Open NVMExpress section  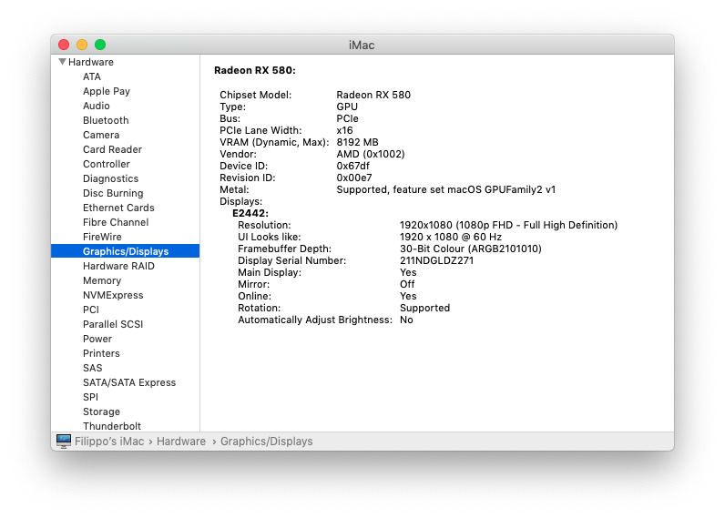pos(113,295)
